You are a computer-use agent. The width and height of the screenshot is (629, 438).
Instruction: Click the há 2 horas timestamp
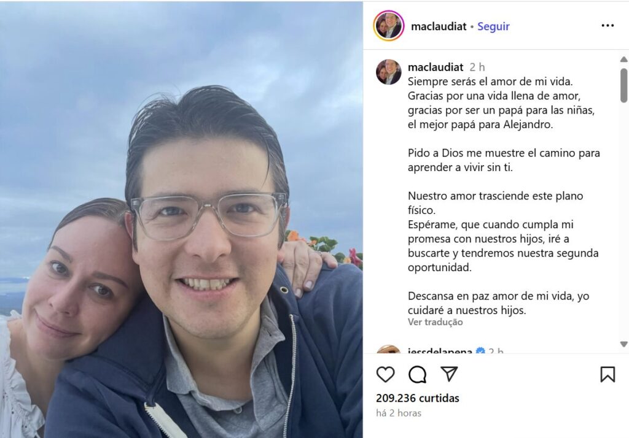(398, 413)
